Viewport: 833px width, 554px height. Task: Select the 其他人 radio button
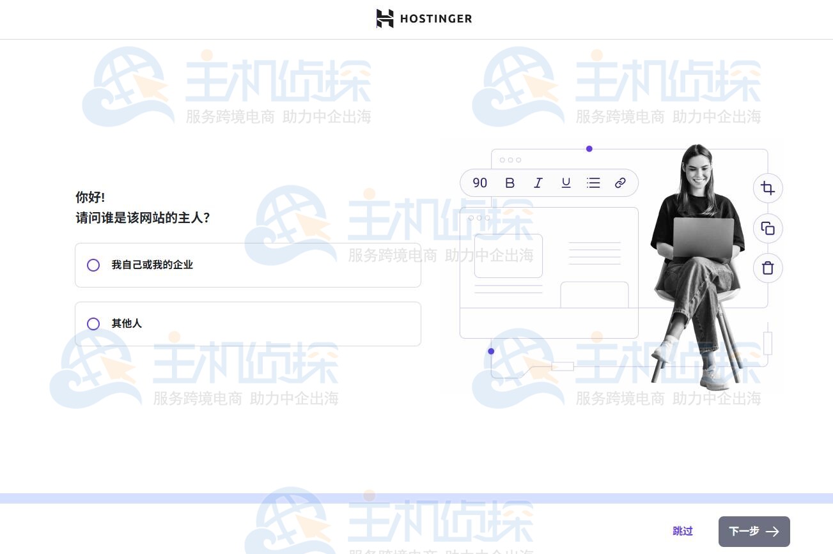tap(93, 324)
